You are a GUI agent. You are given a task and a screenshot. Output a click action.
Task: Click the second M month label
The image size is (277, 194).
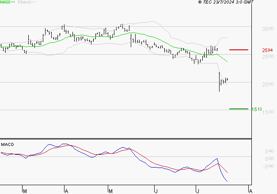point(110,191)
